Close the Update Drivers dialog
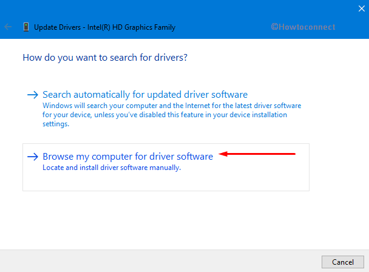 click(362, 8)
